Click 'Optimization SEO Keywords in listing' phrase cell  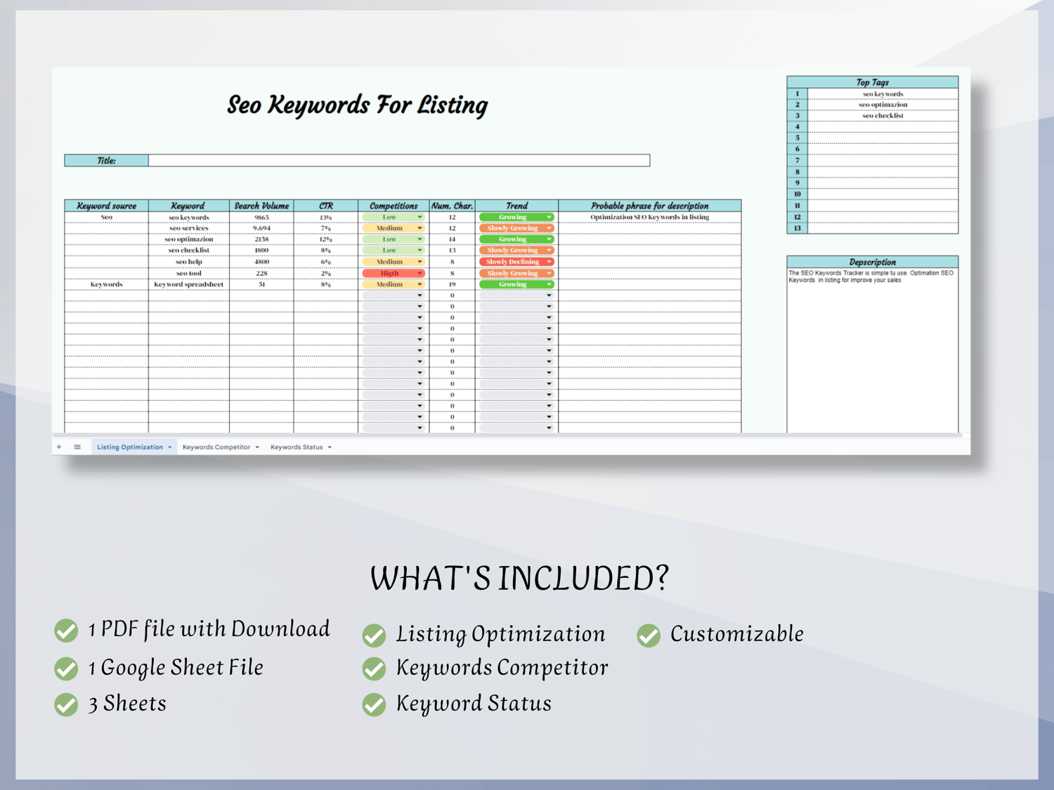pyautogui.click(x=650, y=217)
